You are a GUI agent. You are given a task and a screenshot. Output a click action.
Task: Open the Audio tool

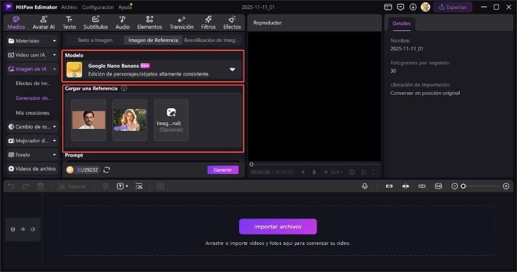point(122,23)
